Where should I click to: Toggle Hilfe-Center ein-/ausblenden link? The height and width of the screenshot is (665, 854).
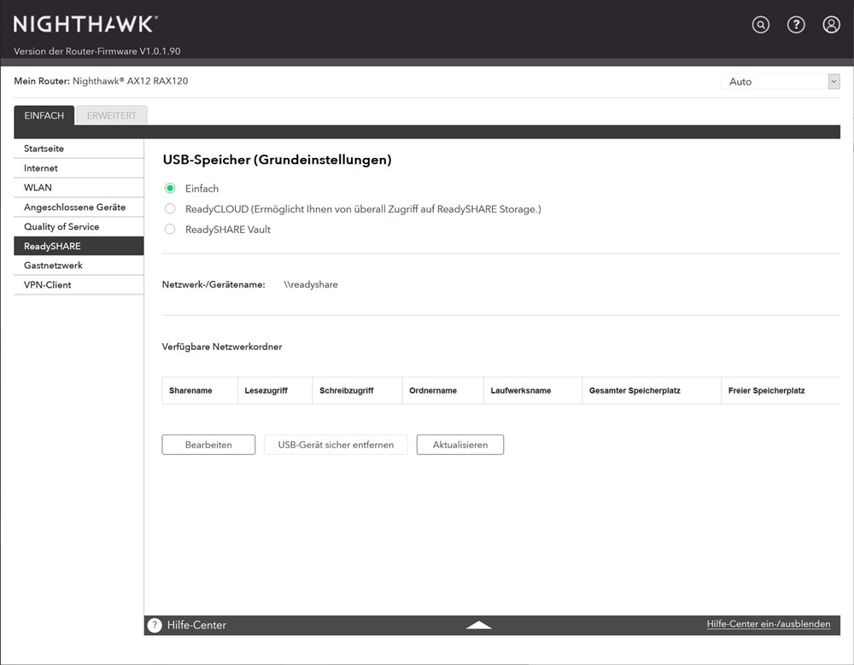768,624
